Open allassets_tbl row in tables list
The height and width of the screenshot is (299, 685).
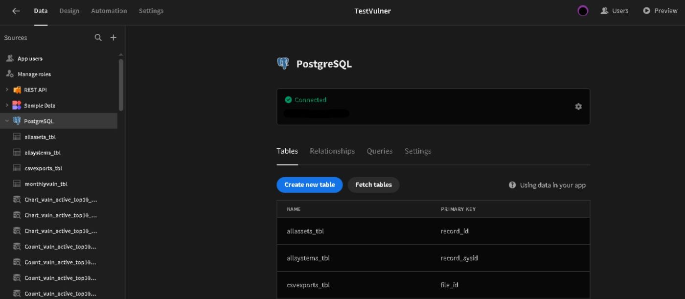click(x=433, y=231)
